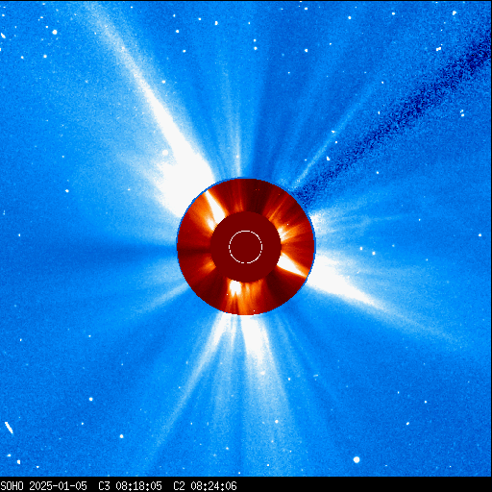
Task: Click the white circle marking the solar disk
Action: point(246,247)
